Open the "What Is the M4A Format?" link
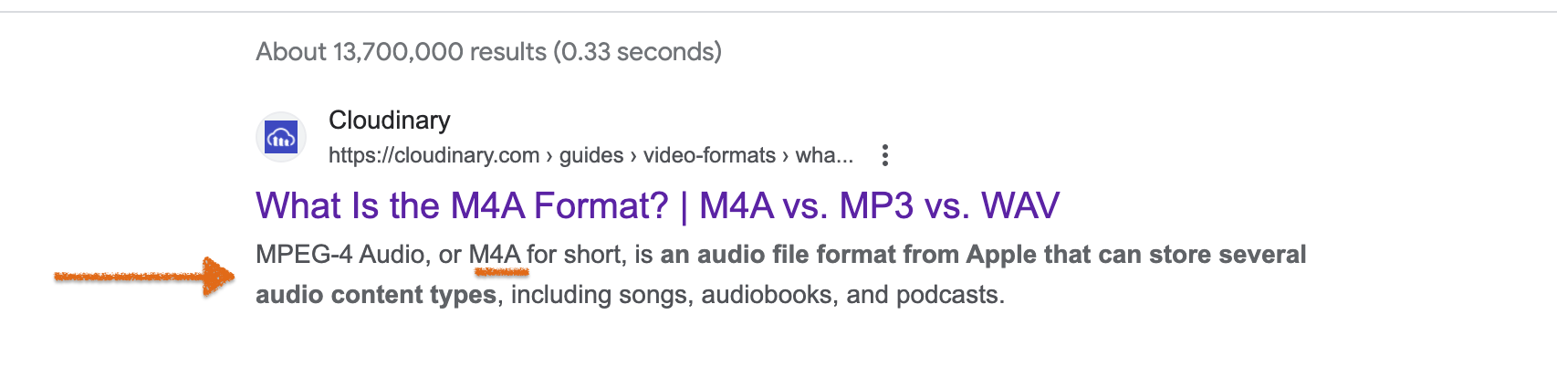Screen dimensions: 1557x367 click(x=462, y=206)
